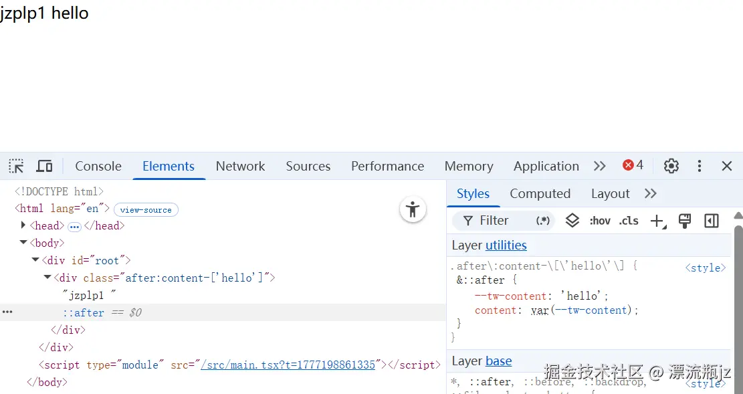
Task: Expand the head ellipsis button
Action: 74,227
